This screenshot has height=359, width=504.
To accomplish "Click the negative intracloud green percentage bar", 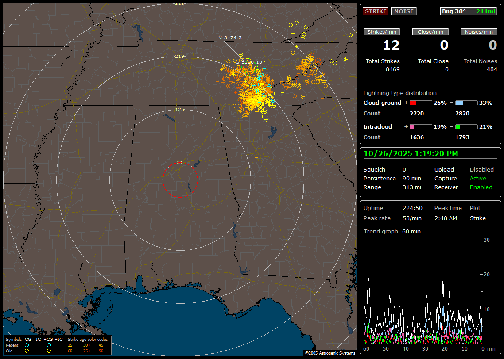I will pos(466,126).
